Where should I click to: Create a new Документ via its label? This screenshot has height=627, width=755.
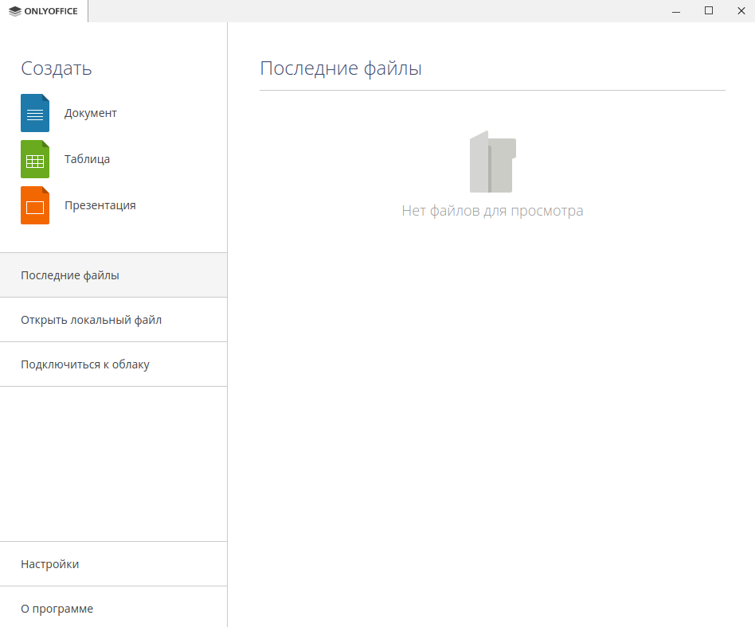(x=91, y=113)
